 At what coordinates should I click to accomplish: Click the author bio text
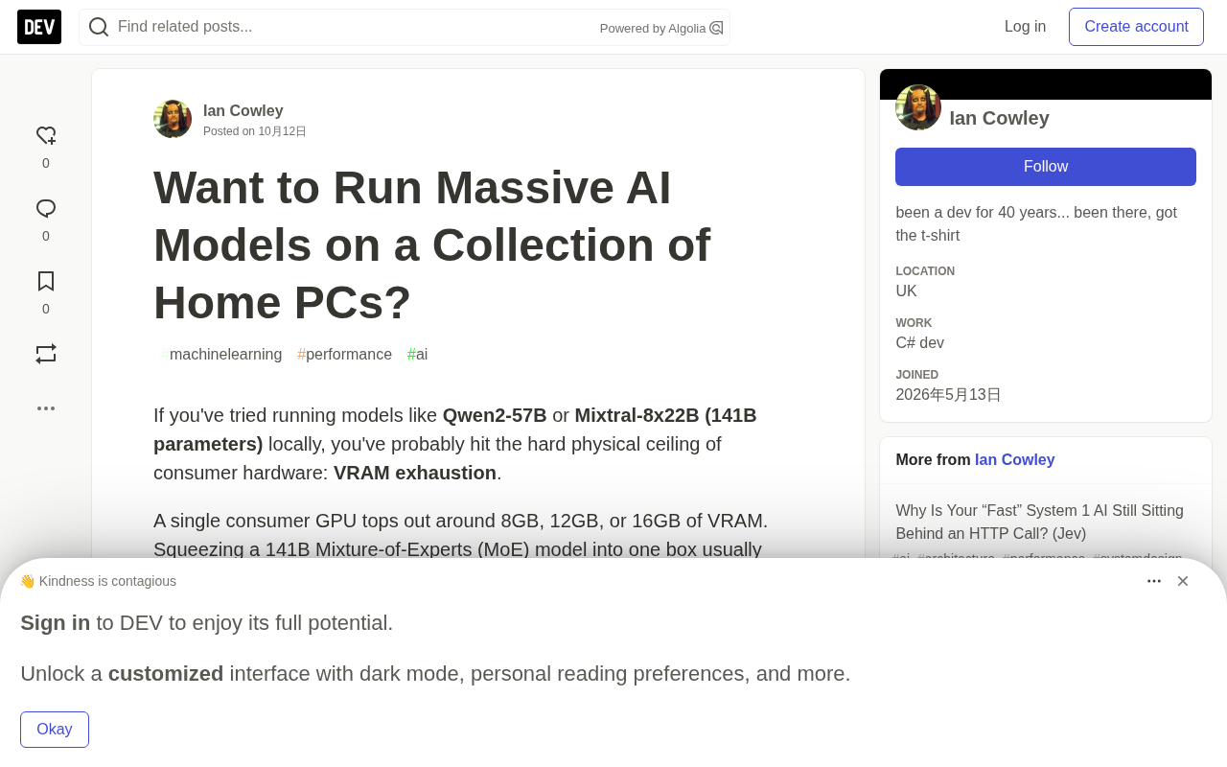1036,224
